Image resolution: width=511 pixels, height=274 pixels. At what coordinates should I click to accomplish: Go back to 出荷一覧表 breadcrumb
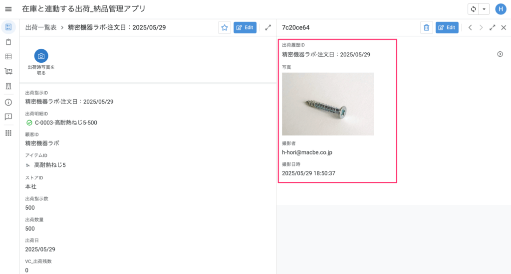click(x=41, y=28)
